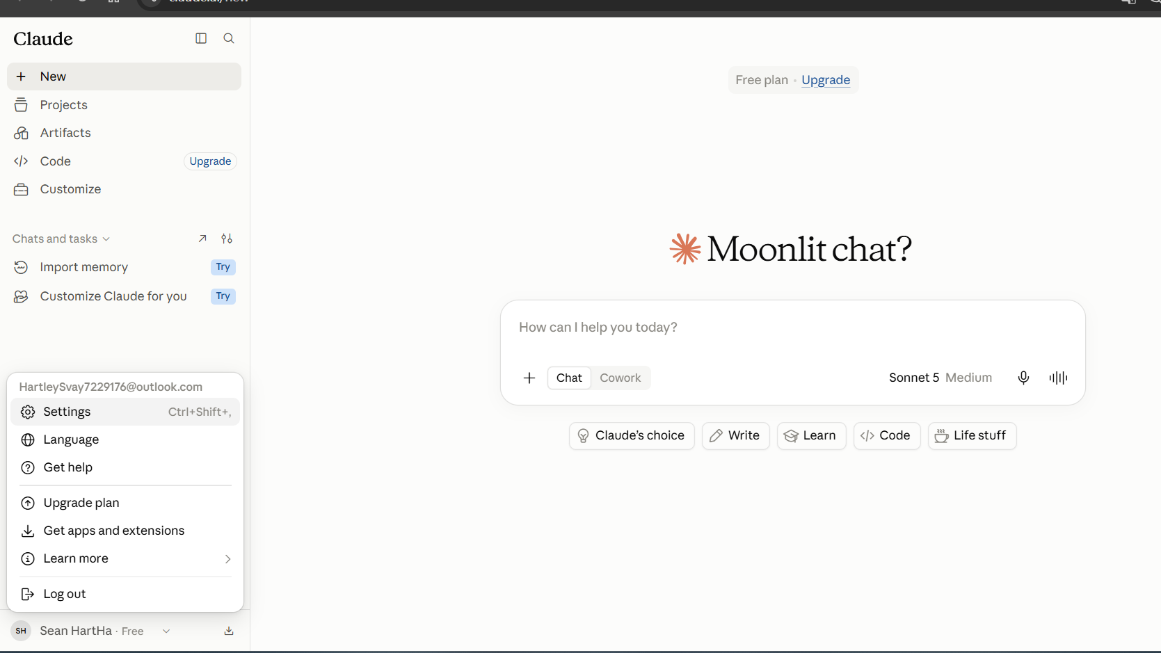Click Try badge for Customize Claude
This screenshot has width=1161, height=653.
point(223,296)
